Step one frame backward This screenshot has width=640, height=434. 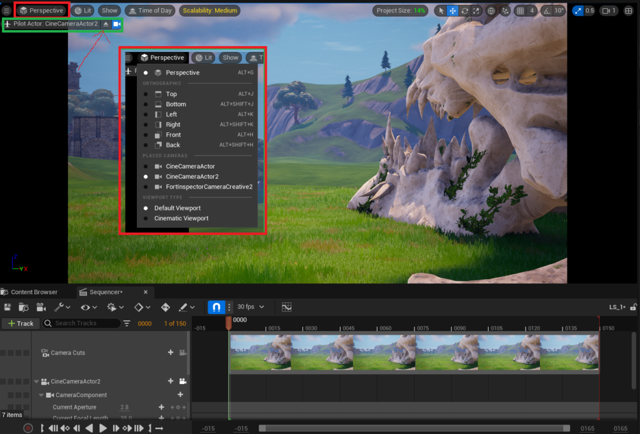[x=77, y=428]
